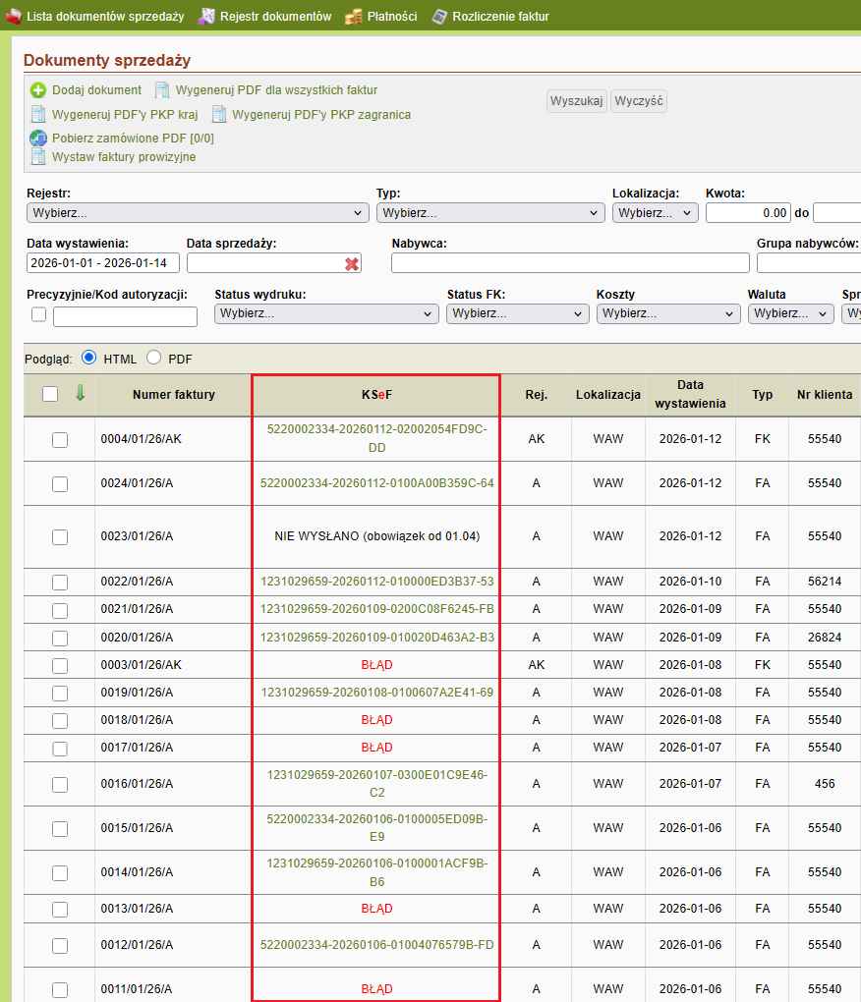Click the Wystaw faktury prowizyjne icon
861x1002 pixels.
[38, 156]
